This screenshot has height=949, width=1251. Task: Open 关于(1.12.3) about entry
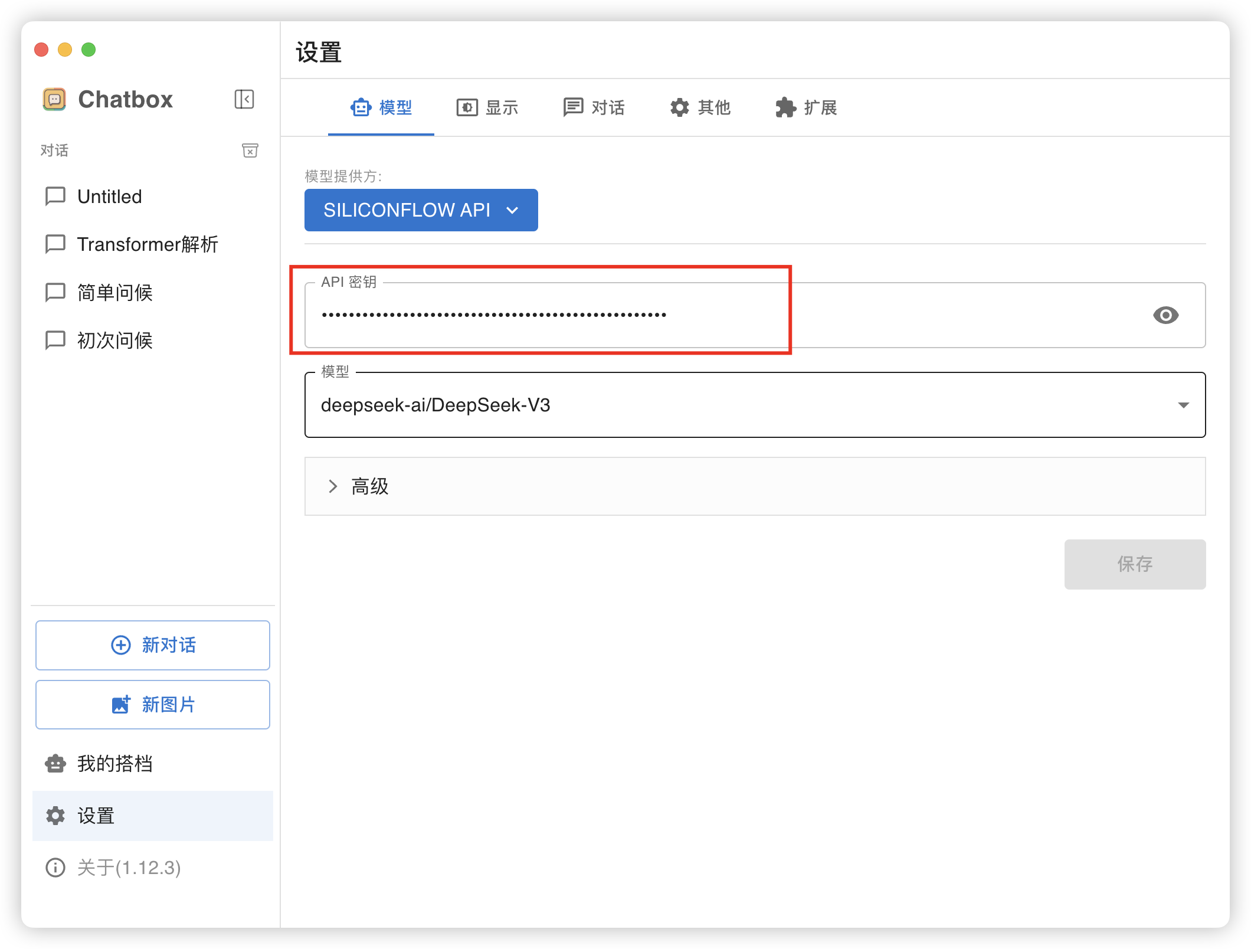[153, 868]
